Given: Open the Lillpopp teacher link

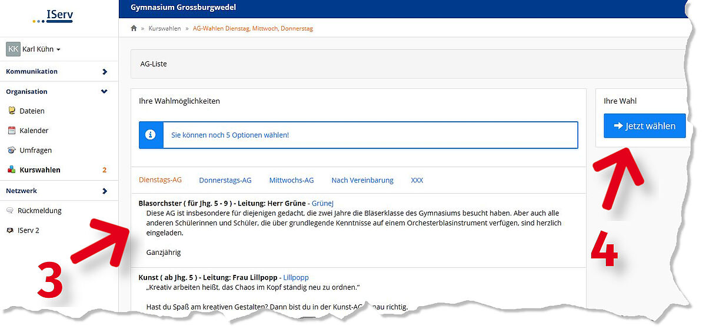Looking at the screenshot, I should [x=295, y=278].
